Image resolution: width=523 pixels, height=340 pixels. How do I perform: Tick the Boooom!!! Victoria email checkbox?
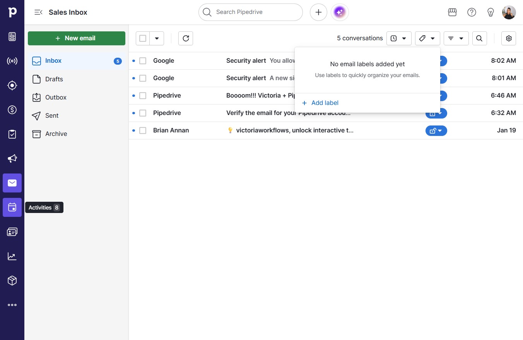point(143,96)
